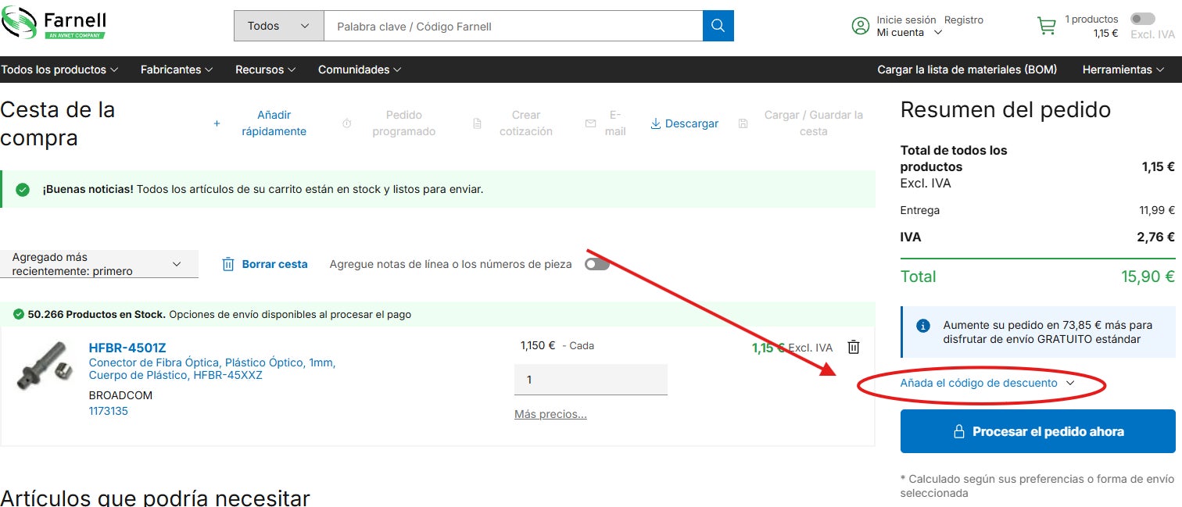Viewport: 1182px width, 507px height.
Task: Open the shopping cart icon in header
Action: [1046, 26]
